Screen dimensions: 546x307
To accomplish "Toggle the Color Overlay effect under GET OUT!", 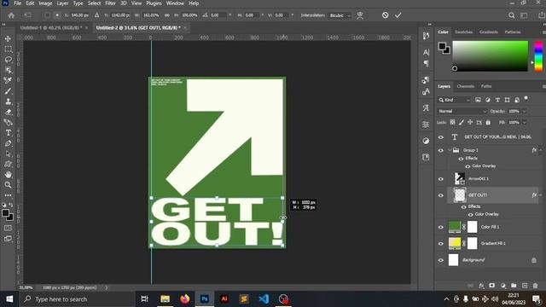I will pos(470,214).
